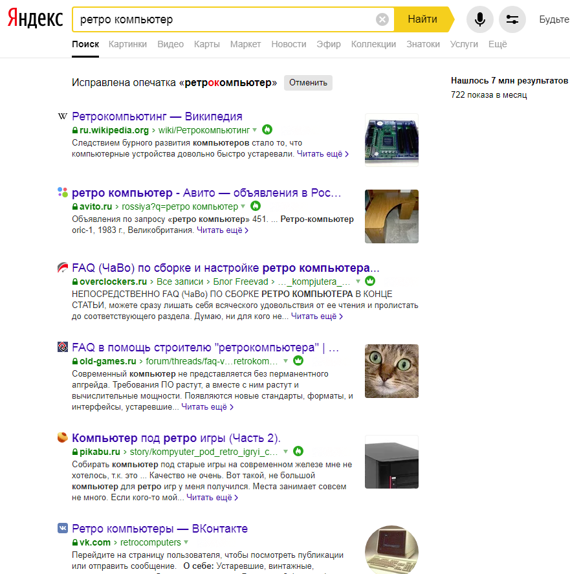Open search settings sliders icon
Image resolution: width=570 pixels, height=574 pixels.
512,19
